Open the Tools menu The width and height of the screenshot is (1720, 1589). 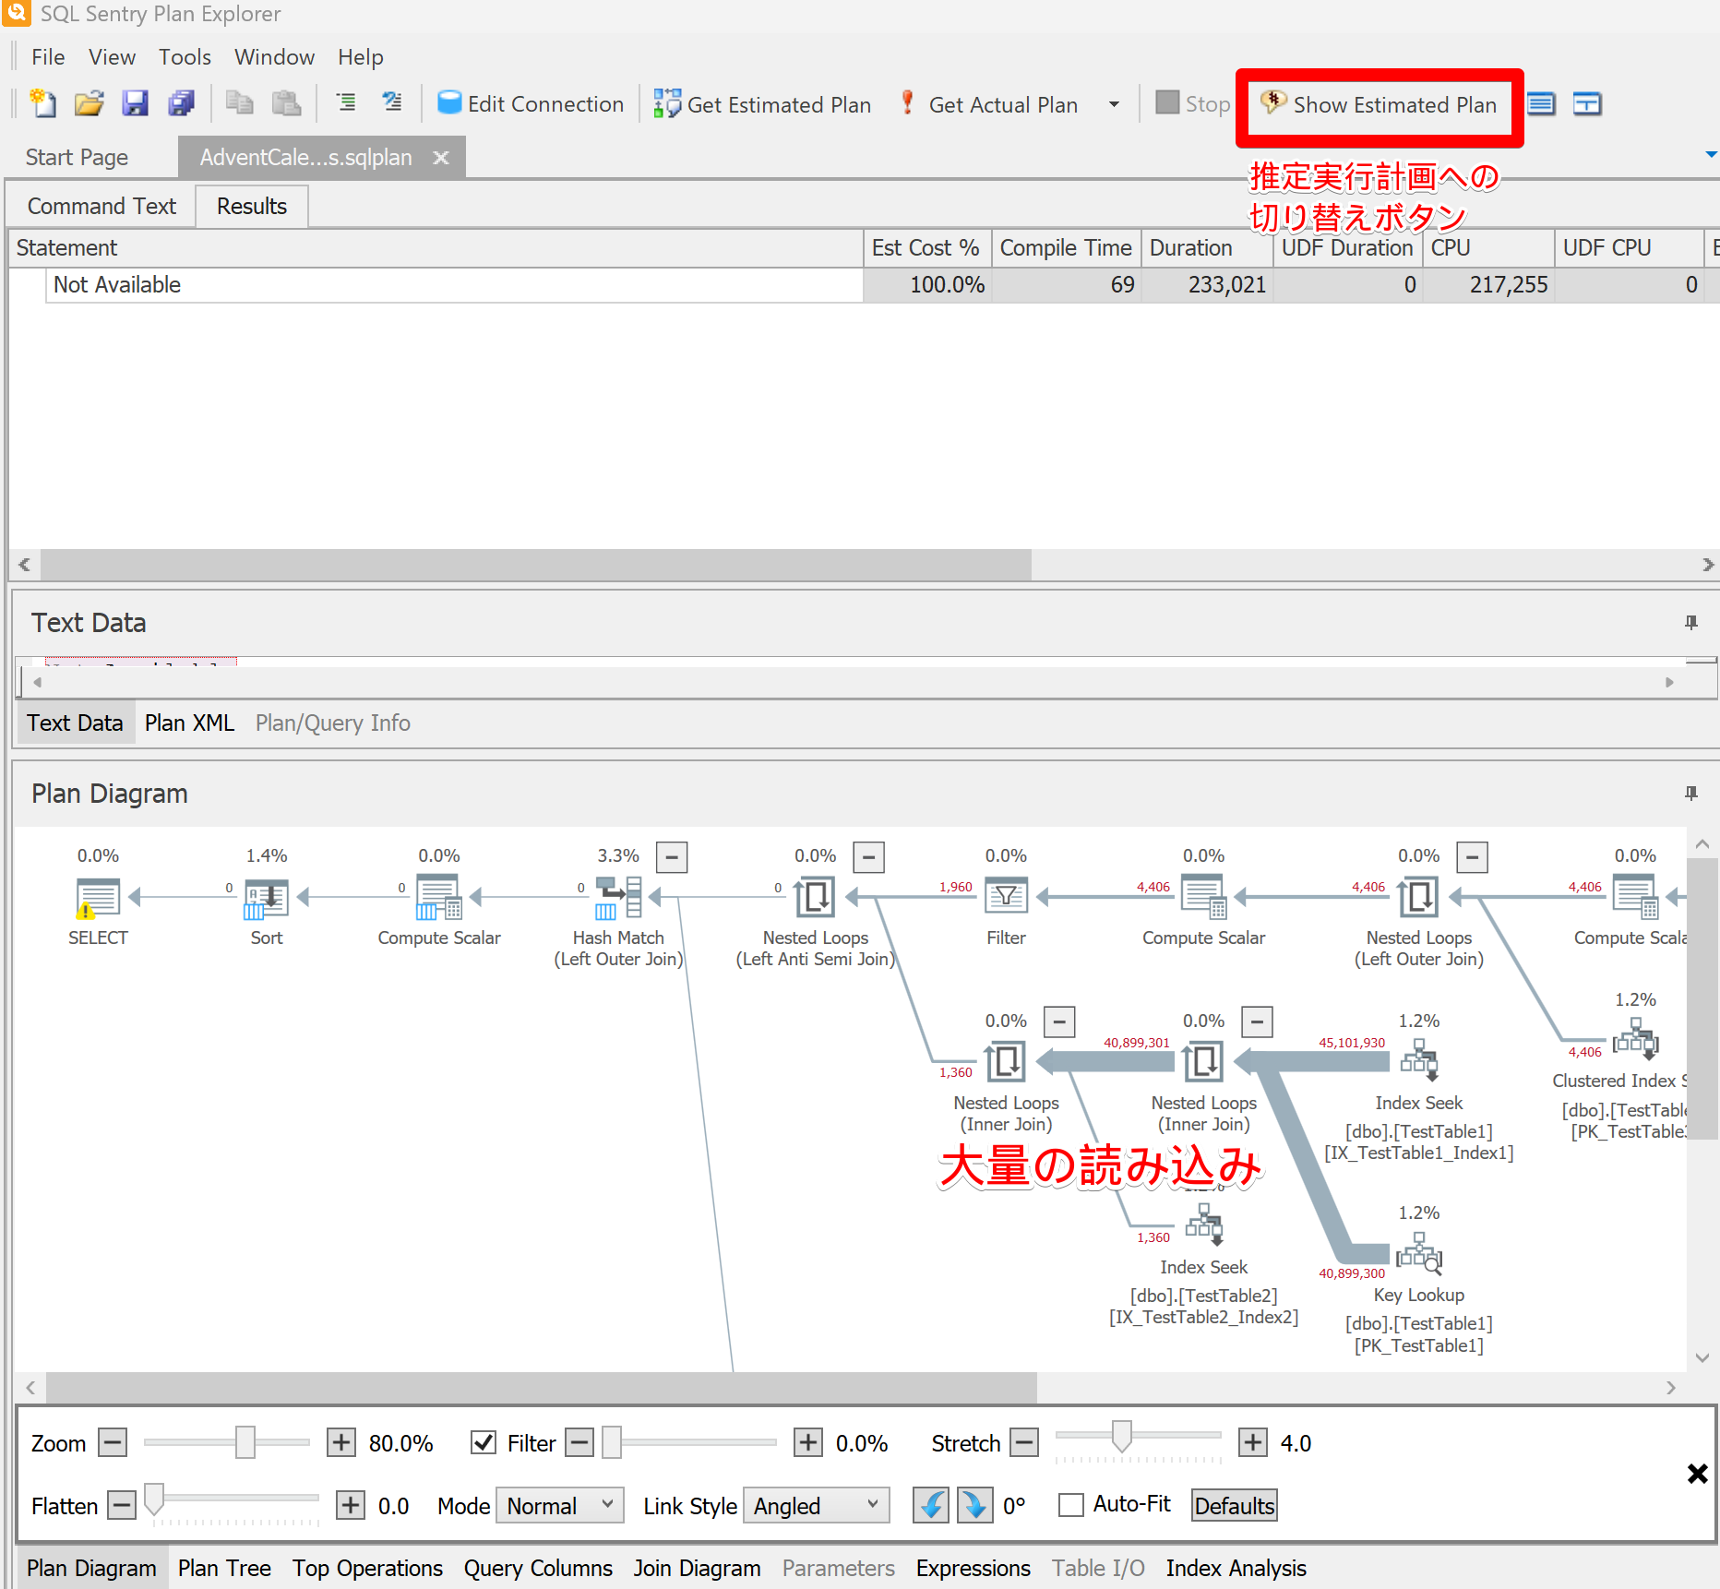point(185,57)
